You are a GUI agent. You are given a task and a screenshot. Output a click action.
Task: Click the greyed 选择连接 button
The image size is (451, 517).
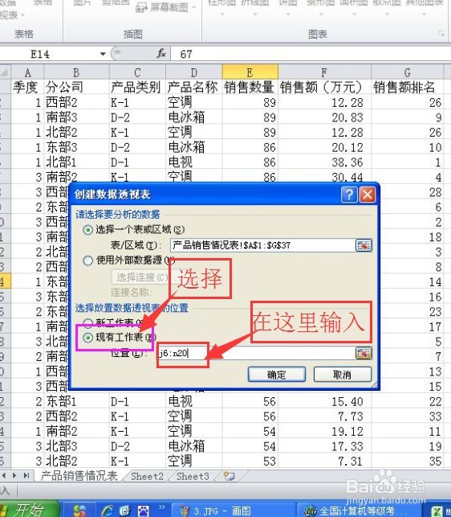[141, 277]
